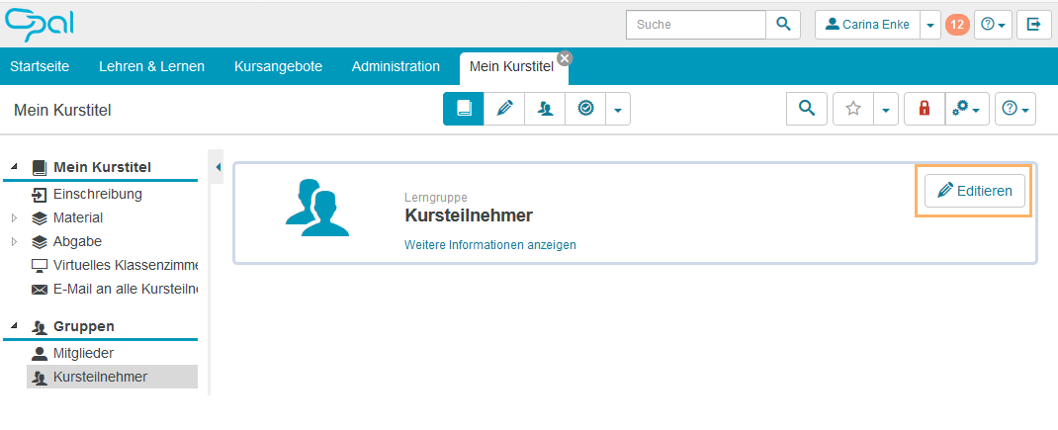Open the Material course element
The height and width of the screenshot is (430, 1058).
tap(78, 218)
